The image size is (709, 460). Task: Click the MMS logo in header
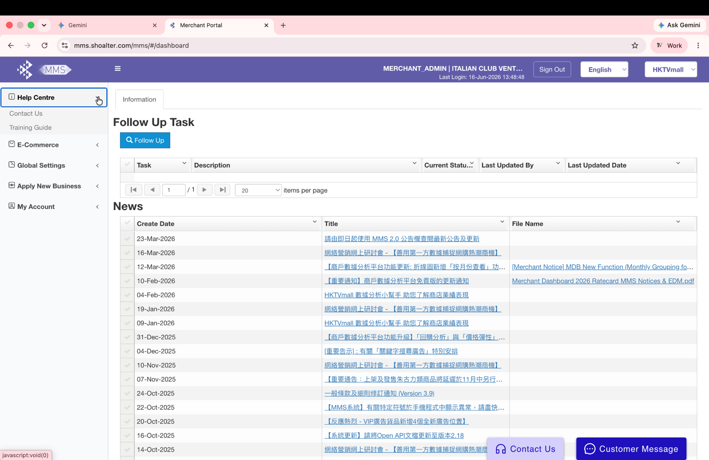pos(44,70)
